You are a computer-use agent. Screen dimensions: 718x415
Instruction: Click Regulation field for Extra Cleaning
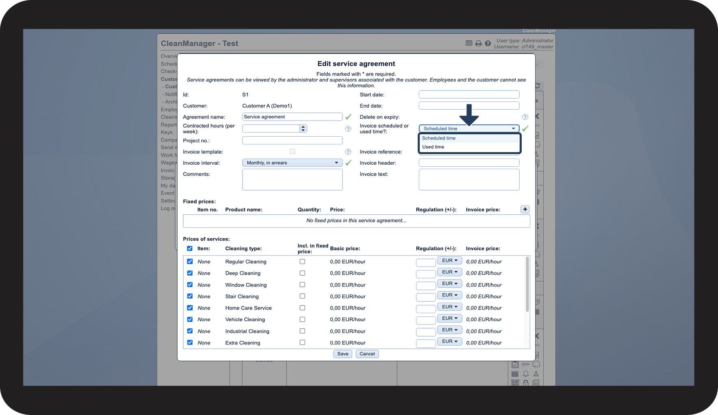tap(426, 344)
